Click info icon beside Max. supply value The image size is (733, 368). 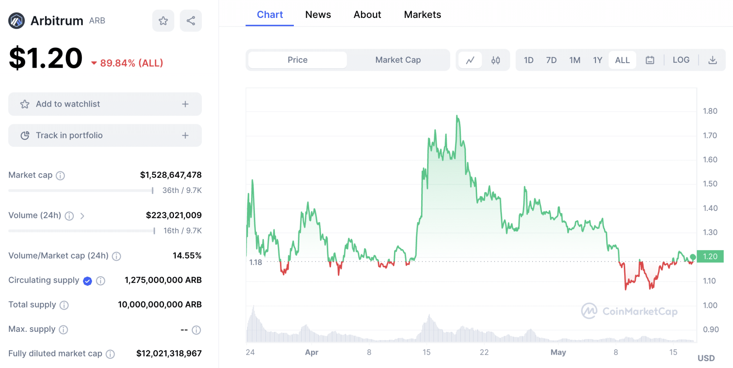click(196, 330)
